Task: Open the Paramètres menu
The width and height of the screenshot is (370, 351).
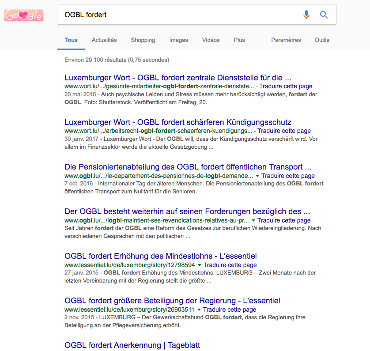Action: coord(286,40)
